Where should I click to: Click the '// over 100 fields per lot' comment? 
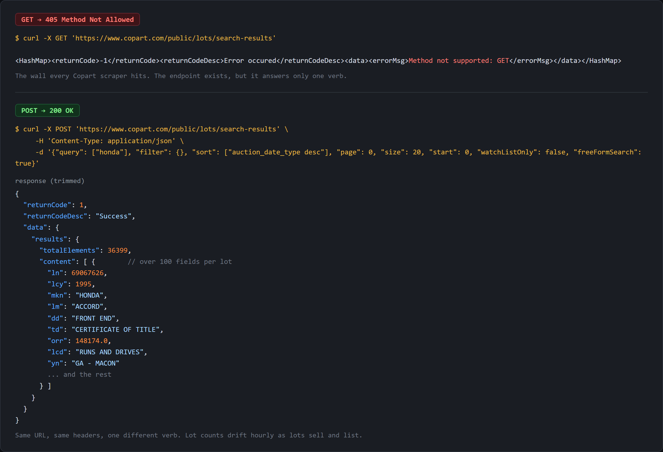click(x=180, y=261)
